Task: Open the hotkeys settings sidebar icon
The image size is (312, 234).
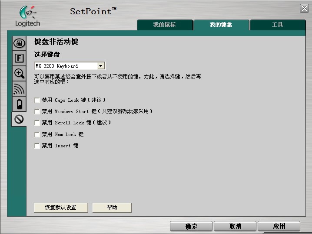Action: (x=19, y=43)
